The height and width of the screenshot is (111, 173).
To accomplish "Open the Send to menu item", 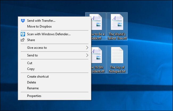I will coord(32,55).
